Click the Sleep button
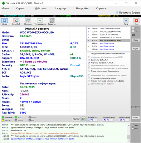 (136, 40)
